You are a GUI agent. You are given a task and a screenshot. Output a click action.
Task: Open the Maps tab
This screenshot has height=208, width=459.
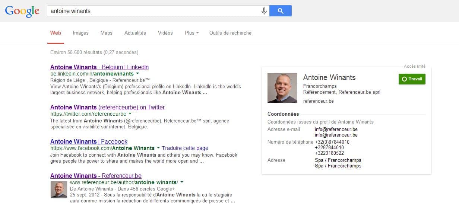tap(107, 33)
